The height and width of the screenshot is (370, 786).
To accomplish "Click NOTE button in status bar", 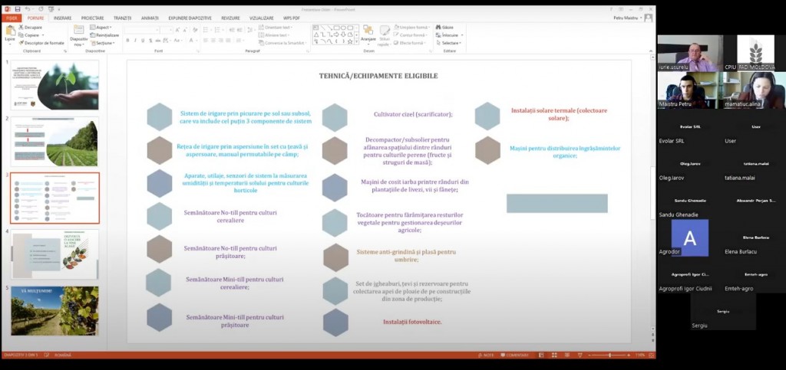I will tap(484, 355).
